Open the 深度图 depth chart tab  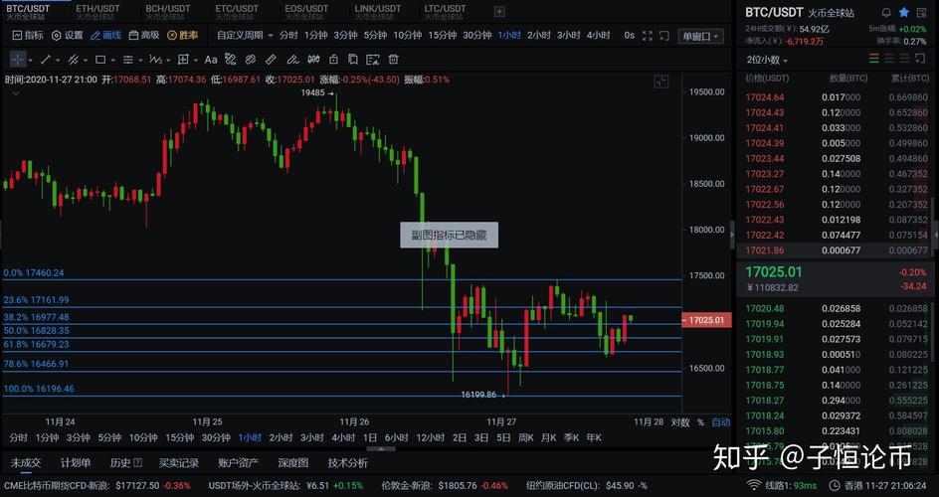(292, 462)
